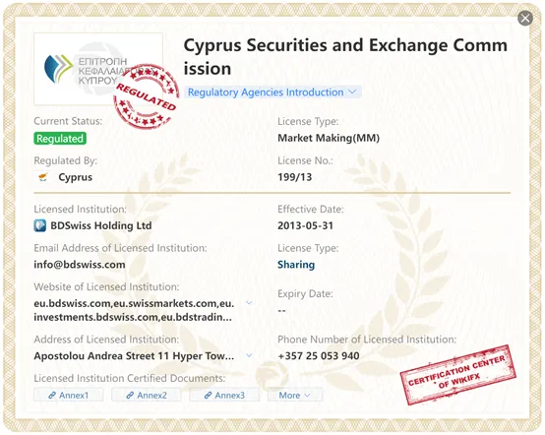This screenshot has height=435, width=545.
Task: Click the info@bdswiss.com email address
Action: click(80, 265)
